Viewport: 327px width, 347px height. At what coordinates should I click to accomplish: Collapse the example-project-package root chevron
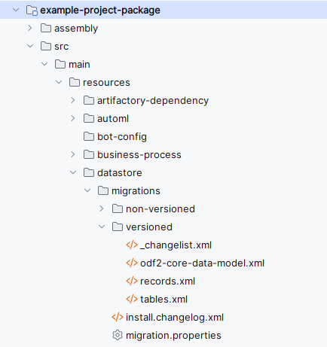pos(16,10)
